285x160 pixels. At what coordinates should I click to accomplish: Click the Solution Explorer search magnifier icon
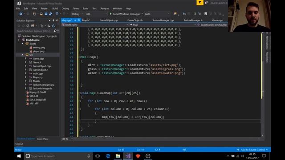pos(55,31)
